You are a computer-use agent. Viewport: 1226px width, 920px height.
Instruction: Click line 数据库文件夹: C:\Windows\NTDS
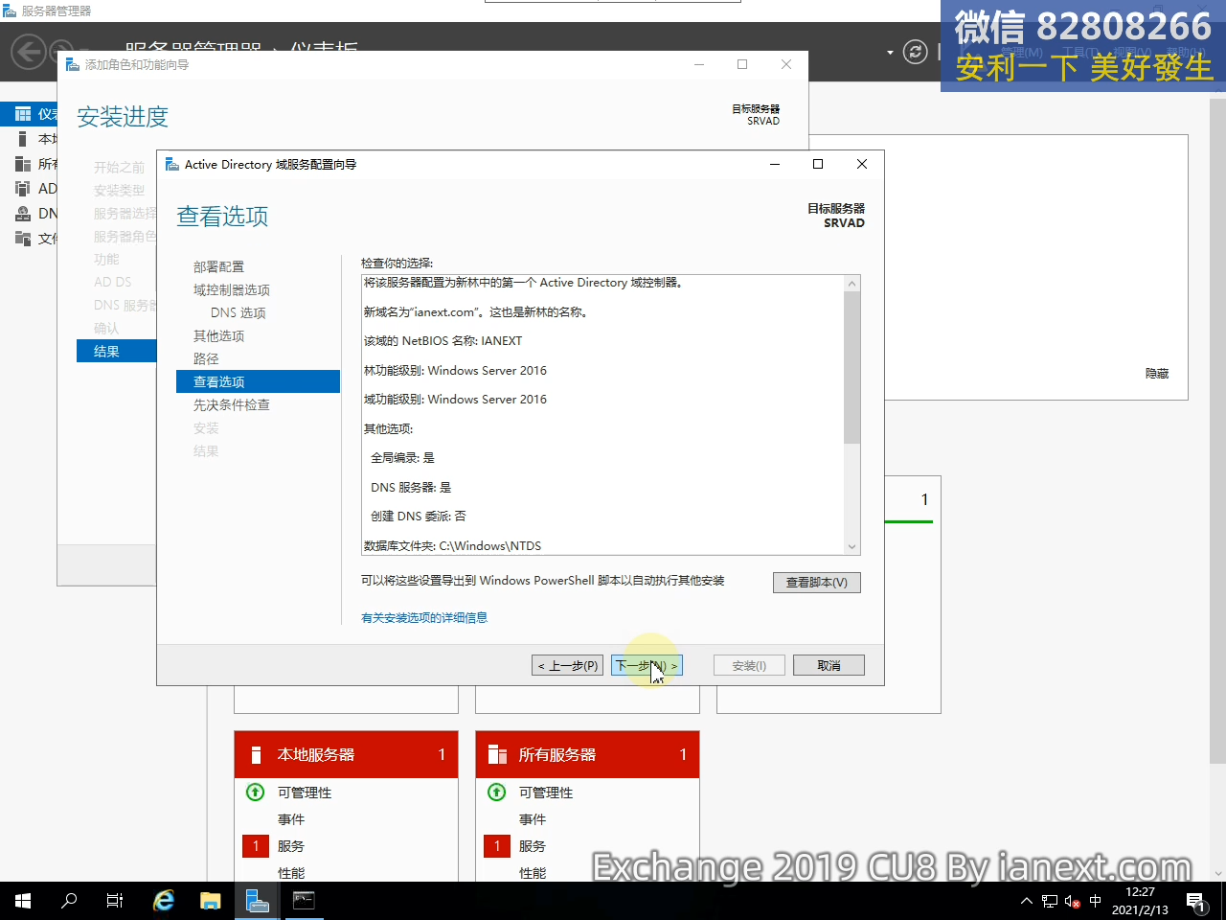(452, 546)
